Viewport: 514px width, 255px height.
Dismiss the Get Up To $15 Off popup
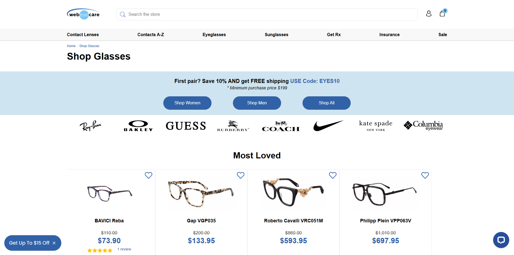pyautogui.click(x=54, y=243)
